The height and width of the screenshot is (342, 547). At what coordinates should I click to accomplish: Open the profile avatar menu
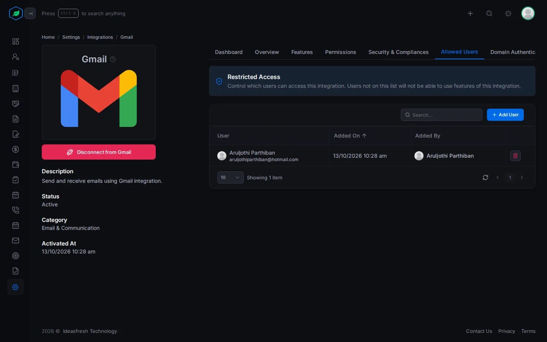point(528,13)
